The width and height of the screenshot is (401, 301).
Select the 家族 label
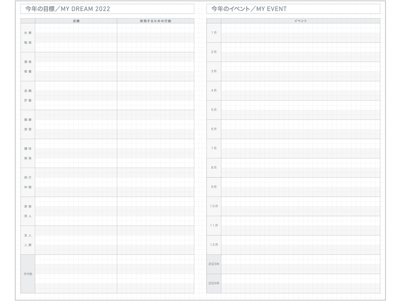tap(28, 206)
